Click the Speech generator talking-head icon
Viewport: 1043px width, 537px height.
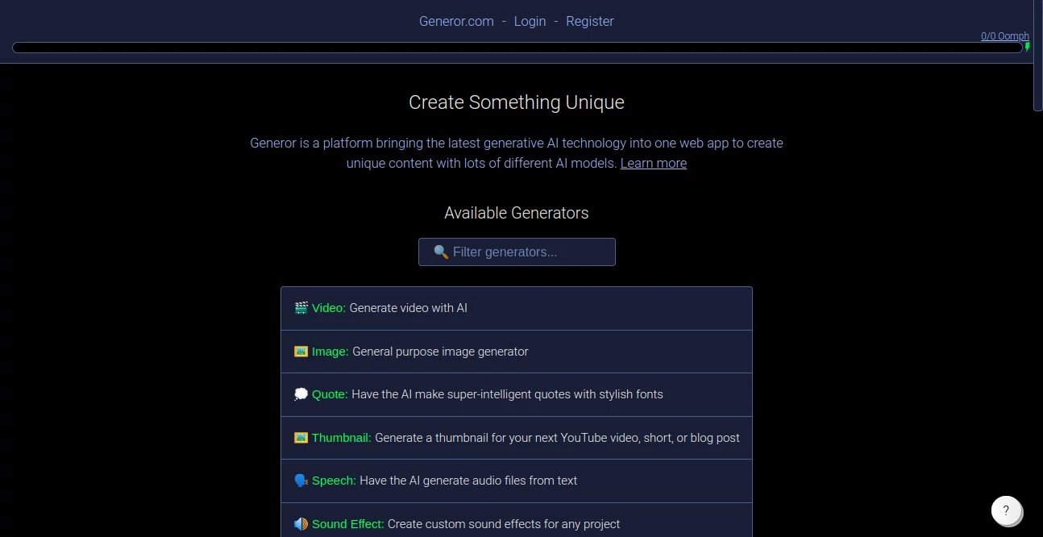click(x=301, y=480)
